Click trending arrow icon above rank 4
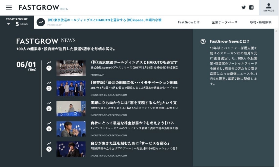279x167 pixels. 49,123
